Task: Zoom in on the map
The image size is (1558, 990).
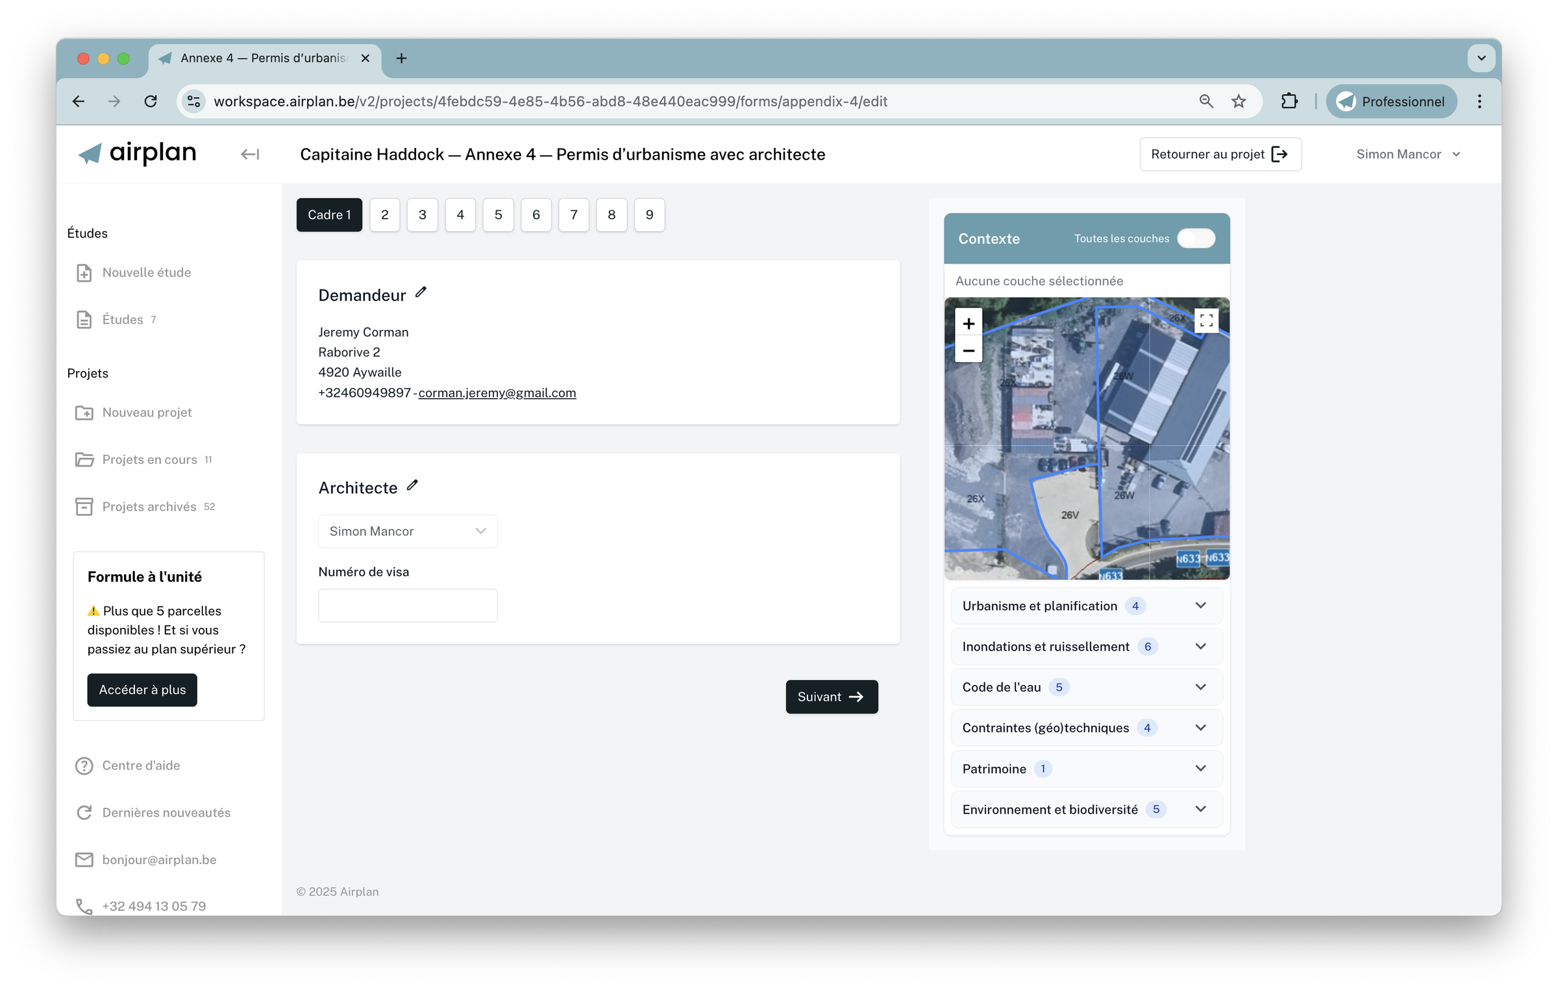Action: click(969, 323)
